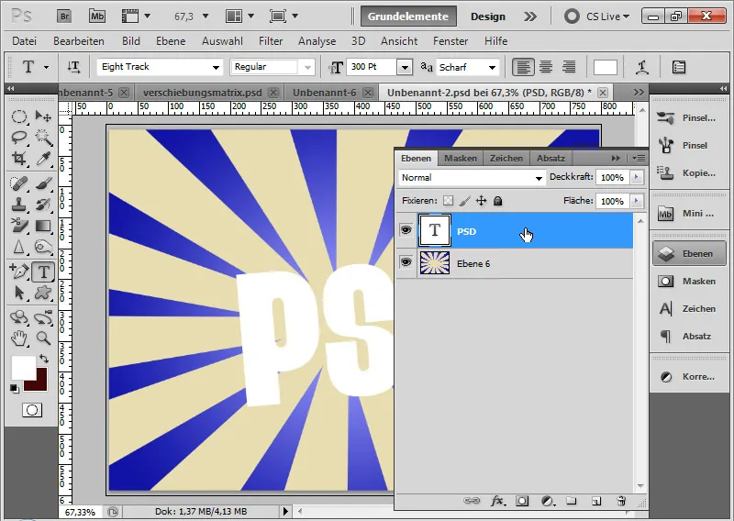Hide the Ebene 6 layer
Screen dimensions: 734x521
coord(406,262)
